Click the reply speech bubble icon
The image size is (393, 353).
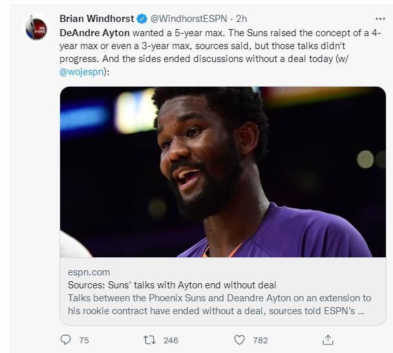point(65,339)
